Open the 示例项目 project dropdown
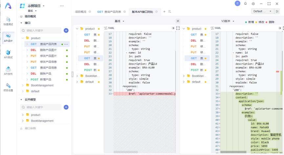The width and height of the screenshot is (284, 155). 44,6
